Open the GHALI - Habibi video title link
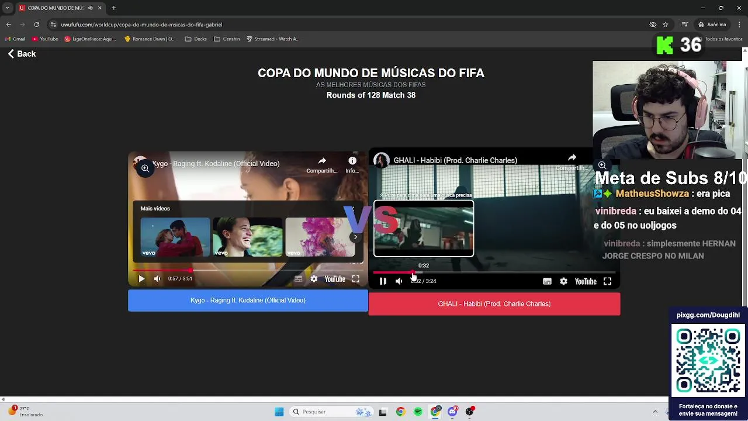The height and width of the screenshot is (421, 748). point(455,160)
